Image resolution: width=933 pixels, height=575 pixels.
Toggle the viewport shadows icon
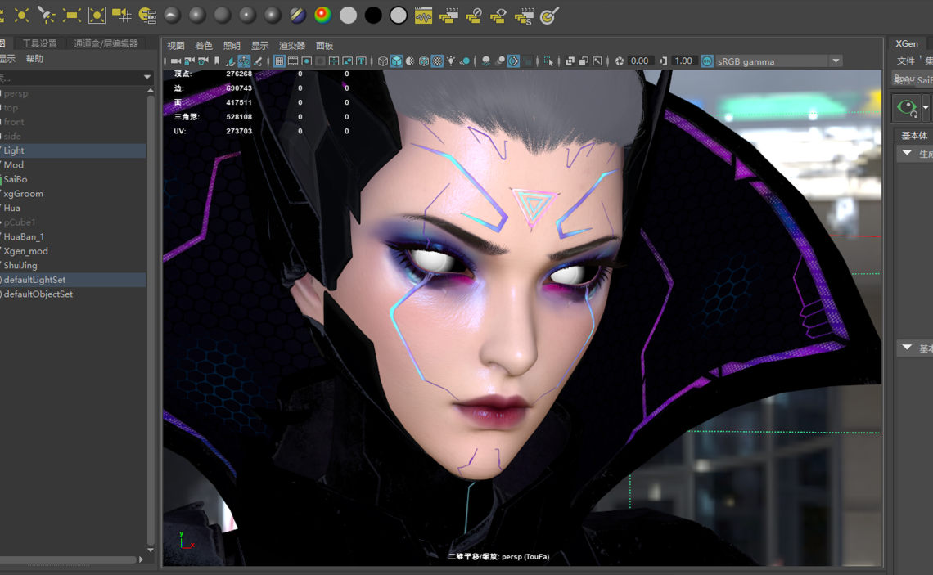[465, 61]
